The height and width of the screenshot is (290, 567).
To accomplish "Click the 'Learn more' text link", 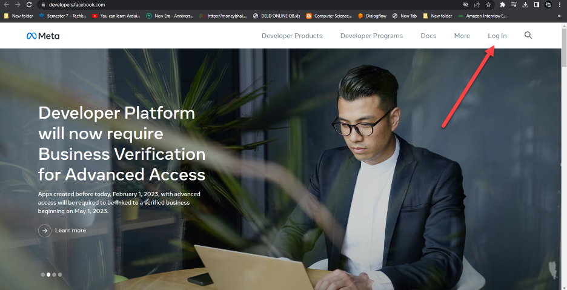I will click(x=70, y=230).
